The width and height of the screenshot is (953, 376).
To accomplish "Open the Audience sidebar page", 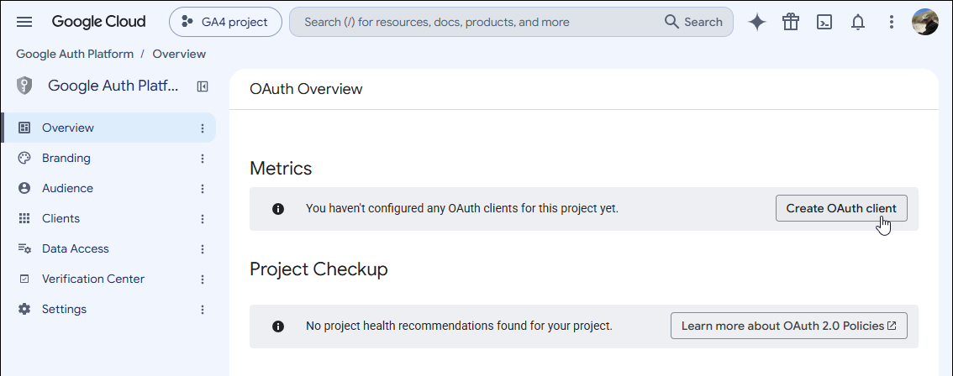I will pyautogui.click(x=108, y=188).
